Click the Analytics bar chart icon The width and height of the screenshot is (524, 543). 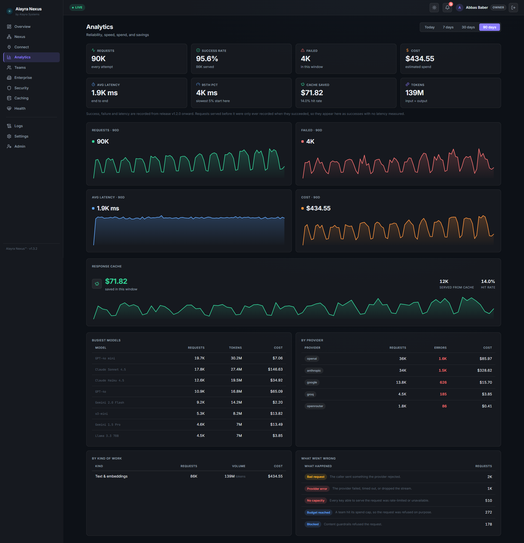[x=9, y=57]
